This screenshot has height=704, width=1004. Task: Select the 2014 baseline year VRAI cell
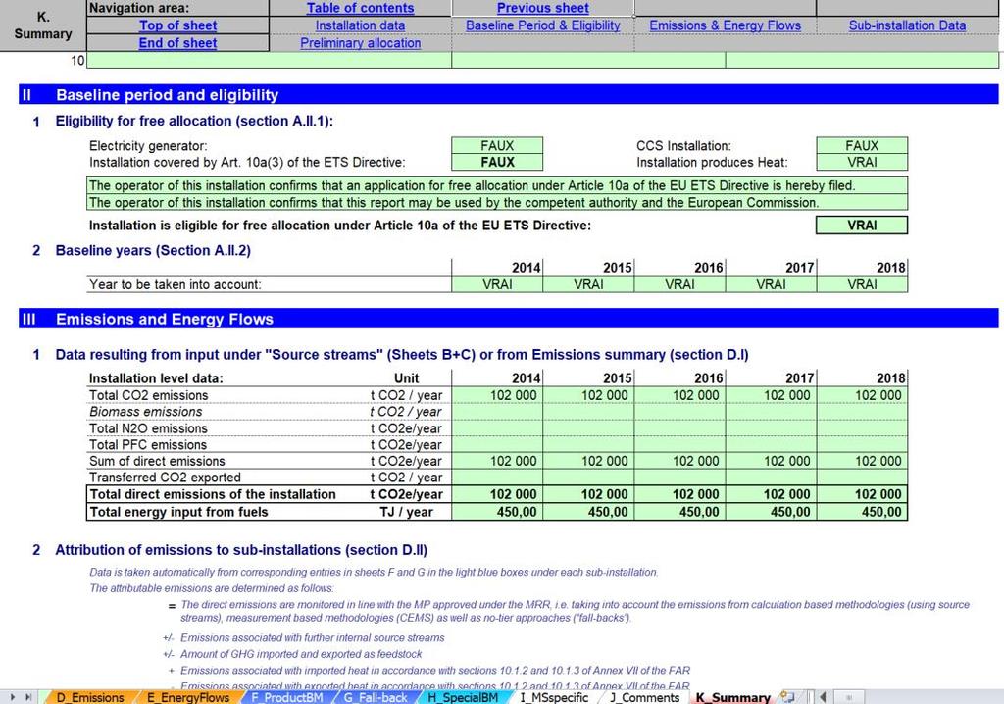(497, 284)
